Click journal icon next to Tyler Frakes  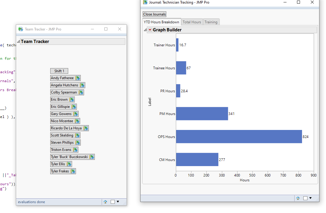coord(73,171)
